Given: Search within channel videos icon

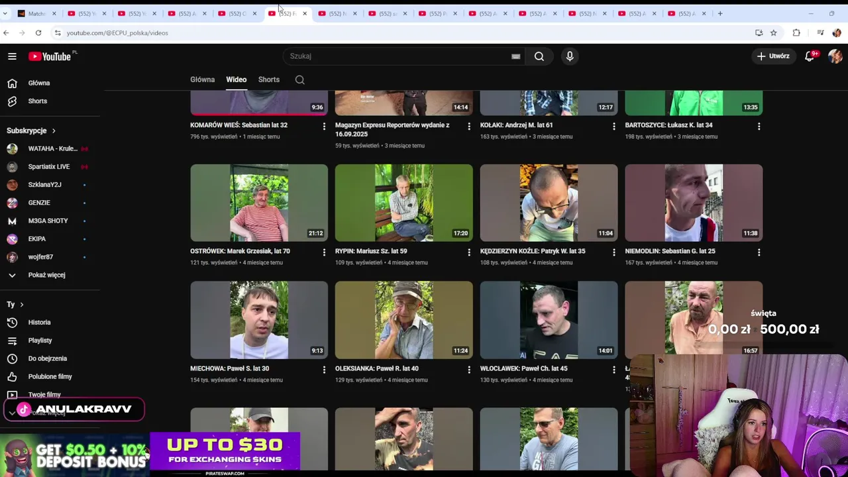Looking at the screenshot, I should coord(300,79).
